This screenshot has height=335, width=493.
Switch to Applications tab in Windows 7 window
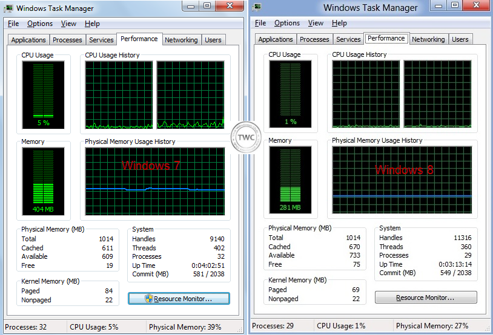click(x=28, y=40)
